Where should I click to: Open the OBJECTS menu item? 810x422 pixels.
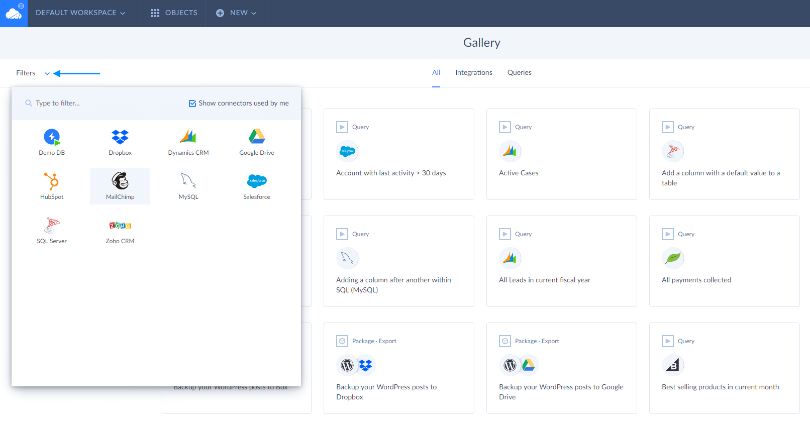point(174,13)
